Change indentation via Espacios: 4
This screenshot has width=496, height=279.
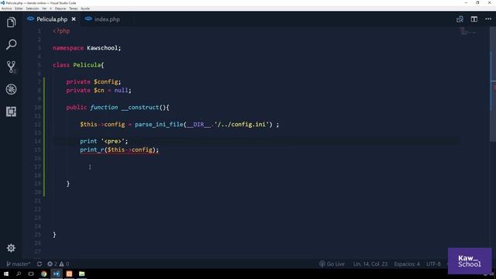(407, 263)
